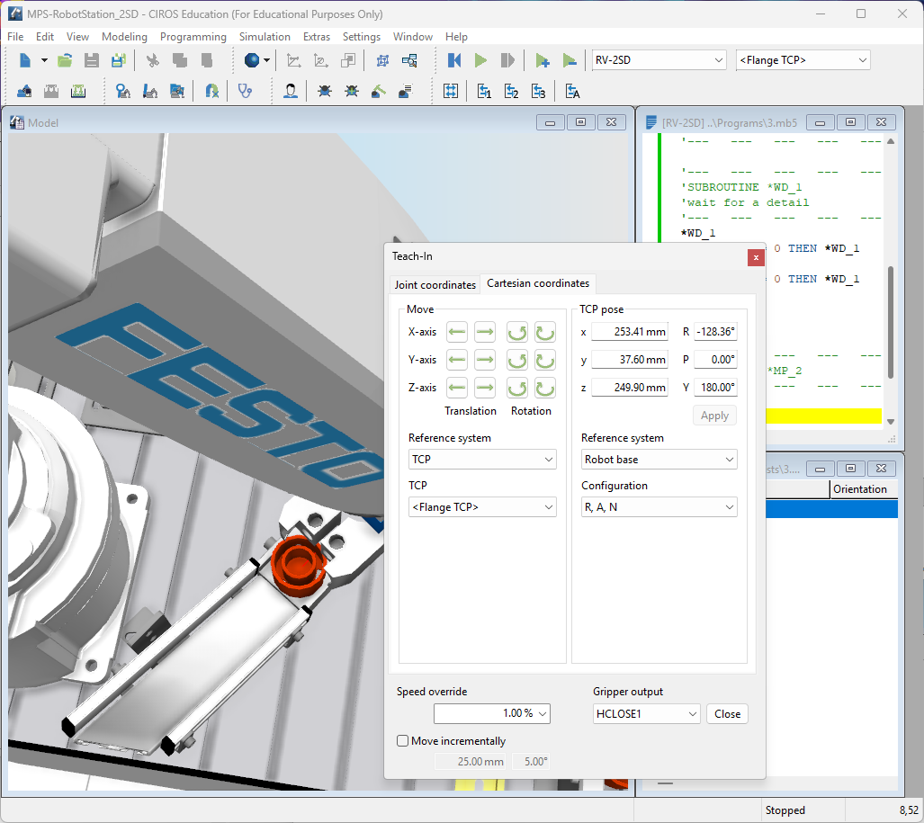This screenshot has width=924, height=823.
Task: Click the bug with green plus icon
Action: point(351,92)
